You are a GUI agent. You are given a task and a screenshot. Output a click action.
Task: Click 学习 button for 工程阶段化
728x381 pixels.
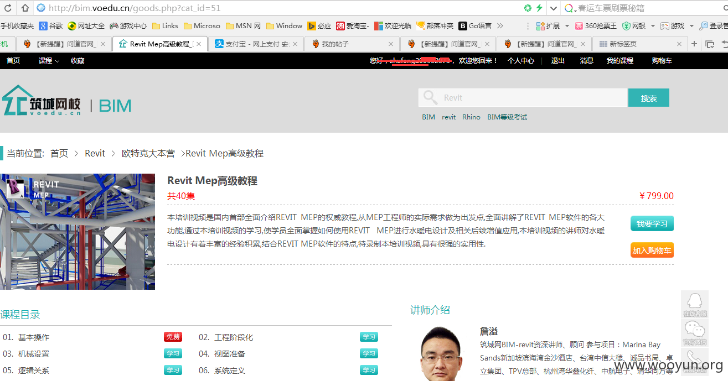[369, 337]
